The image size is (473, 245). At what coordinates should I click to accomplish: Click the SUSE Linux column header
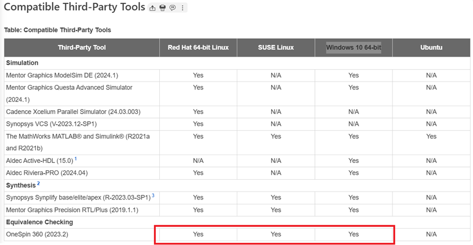(276, 48)
